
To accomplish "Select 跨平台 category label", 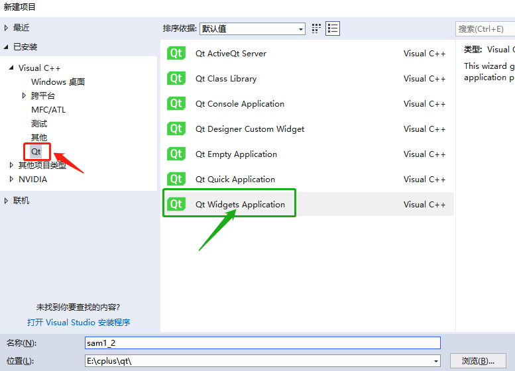I will [43, 96].
